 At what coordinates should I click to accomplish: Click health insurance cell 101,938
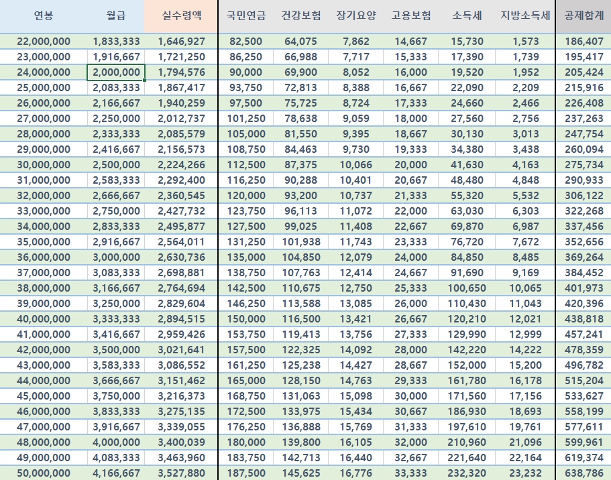[301, 242]
